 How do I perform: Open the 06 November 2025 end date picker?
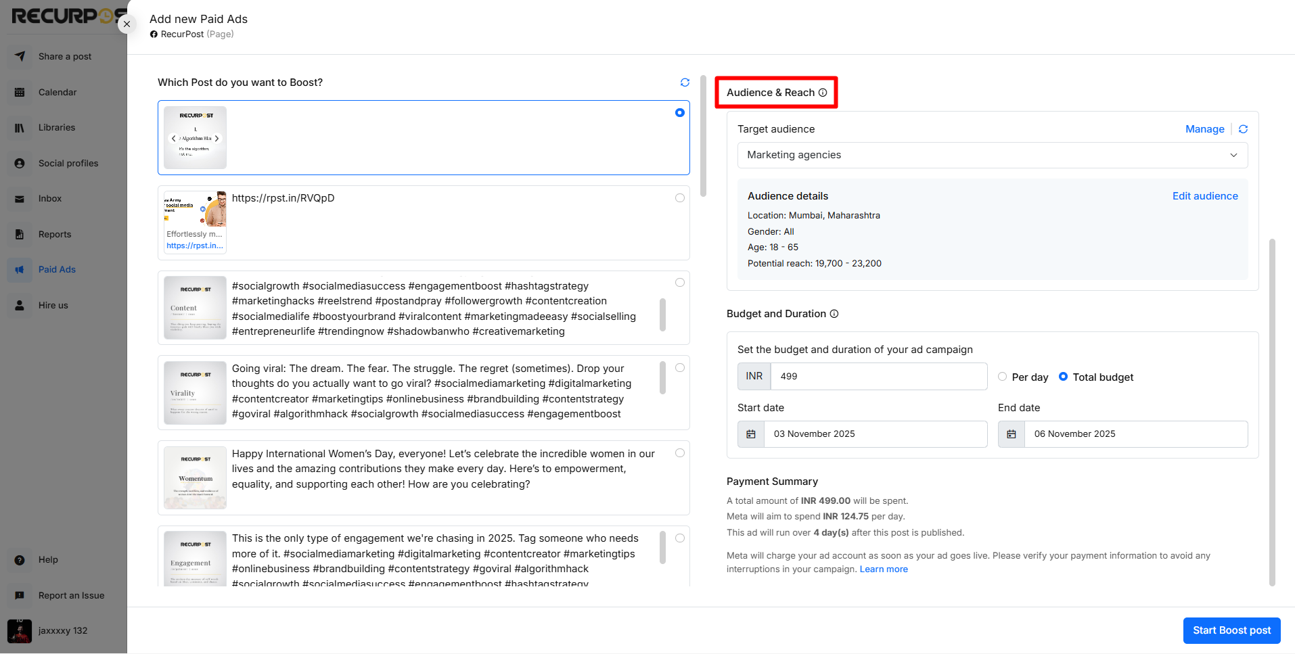pos(1135,434)
